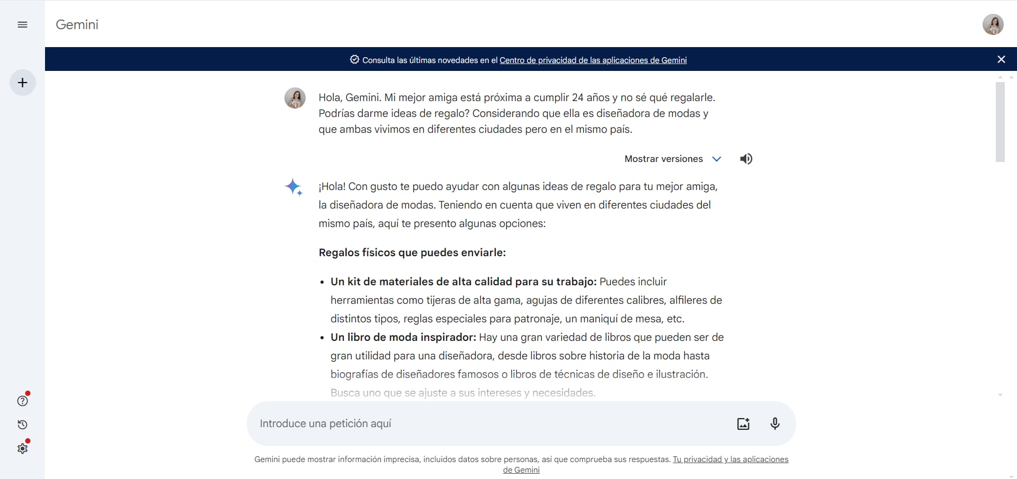This screenshot has height=479, width=1017.
Task: Start a new chat with plus button
Action: coord(23,83)
